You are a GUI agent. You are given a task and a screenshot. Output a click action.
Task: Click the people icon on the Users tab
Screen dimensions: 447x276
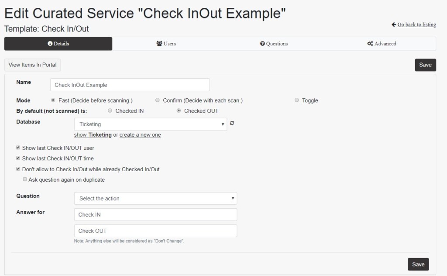(x=158, y=43)
